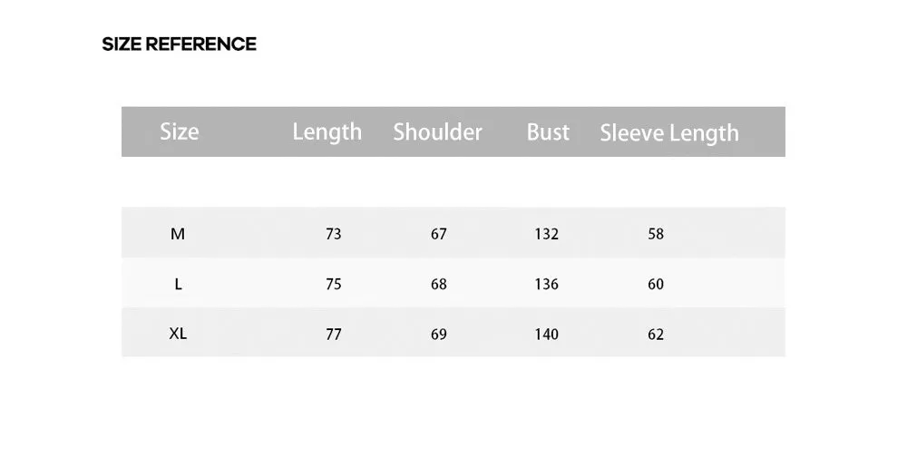Click shoulder value 67 in M row
Viewport: 907px width, 457px height.
439,234
